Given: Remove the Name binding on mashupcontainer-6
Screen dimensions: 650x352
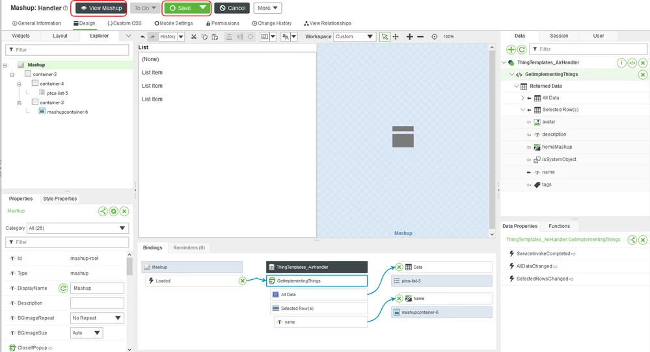Looking at the screenshot, I should 399,298.
